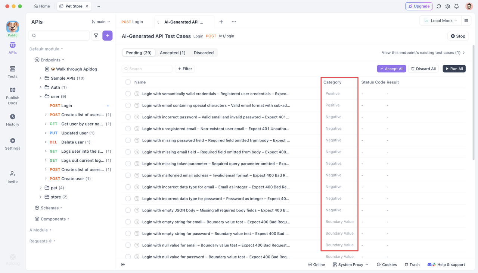
Task: Open Invite in left sidebar
Action: pos(12,177)
